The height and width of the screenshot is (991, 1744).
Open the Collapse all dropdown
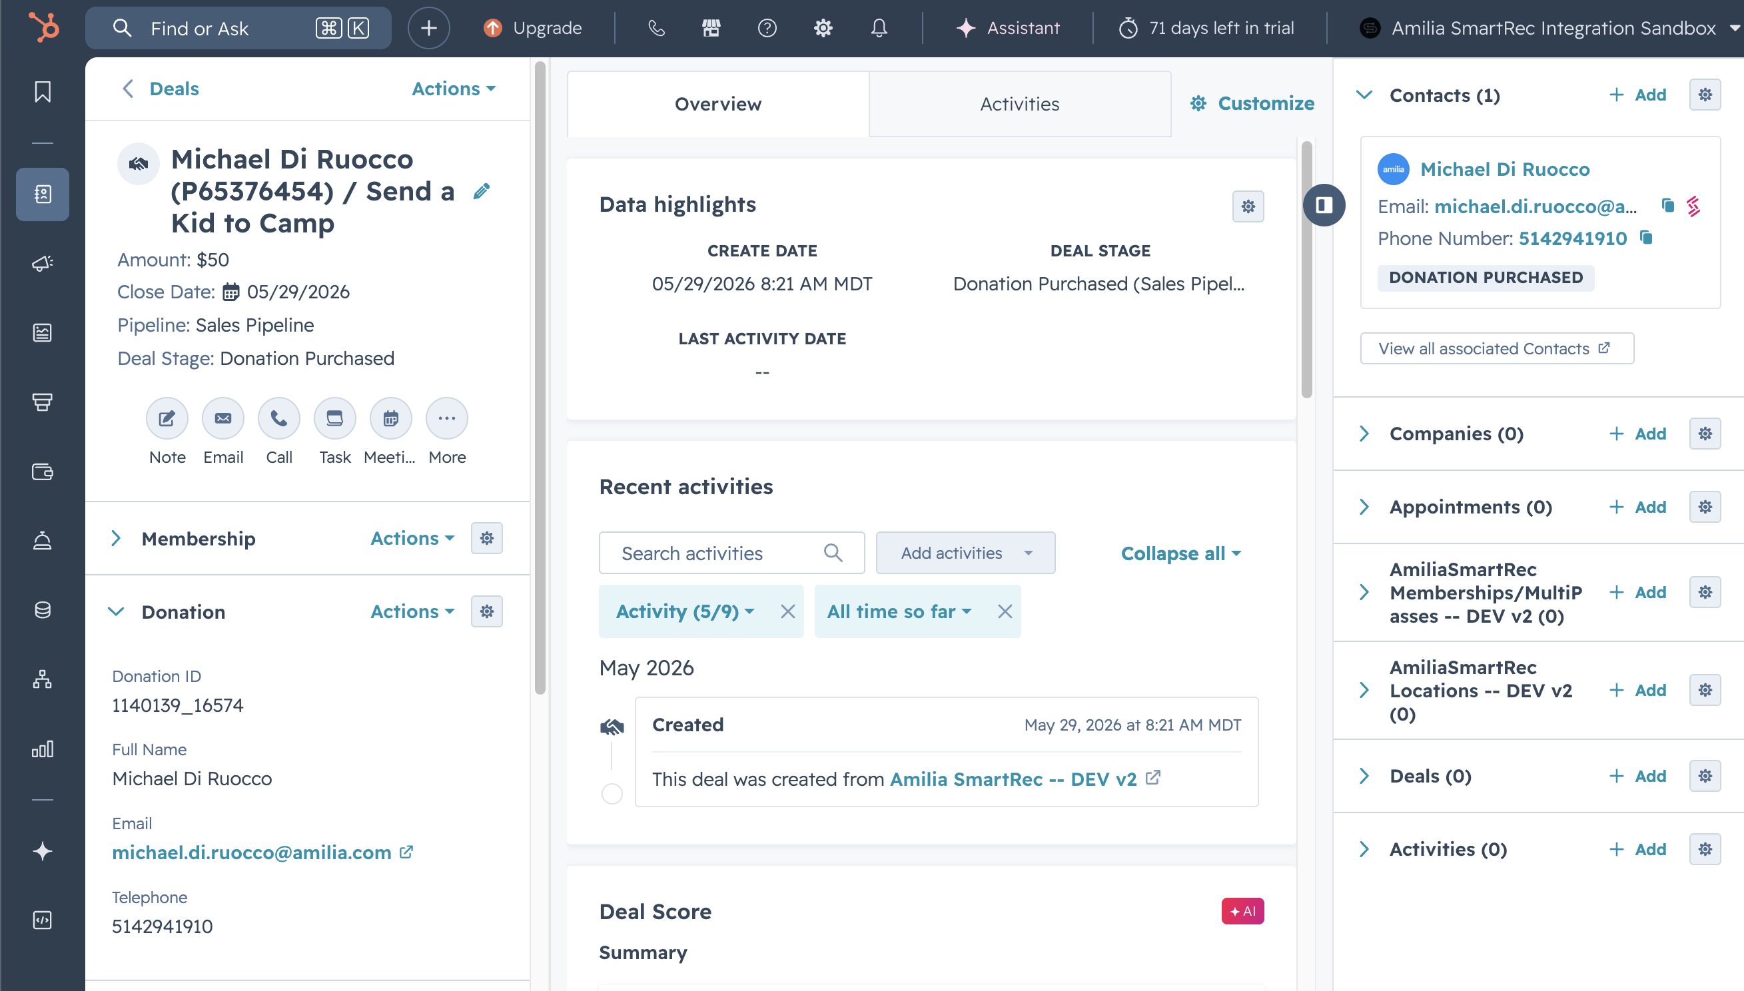click(1181, 553)
